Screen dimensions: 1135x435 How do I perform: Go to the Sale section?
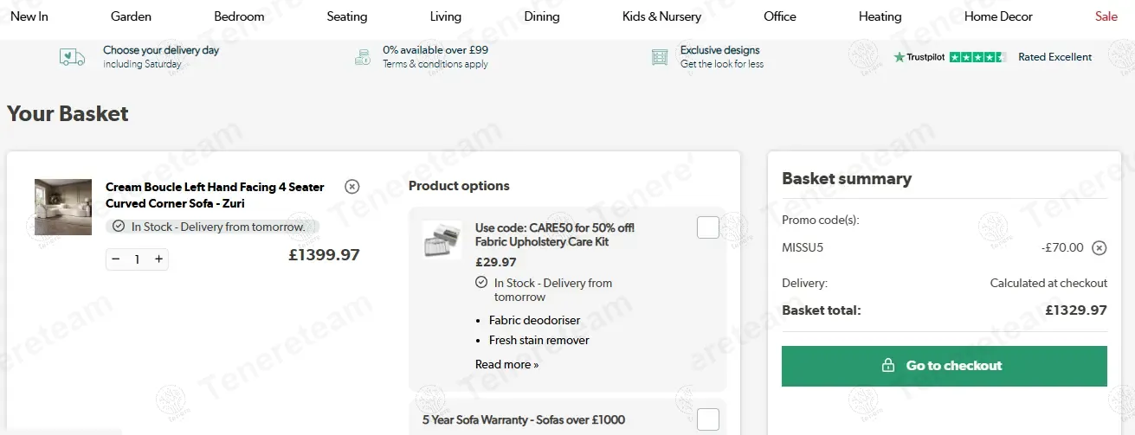coord(1106,16)
